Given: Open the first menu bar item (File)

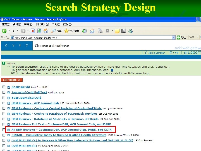Looking at the screenshot, I should [x=6, y=24].
